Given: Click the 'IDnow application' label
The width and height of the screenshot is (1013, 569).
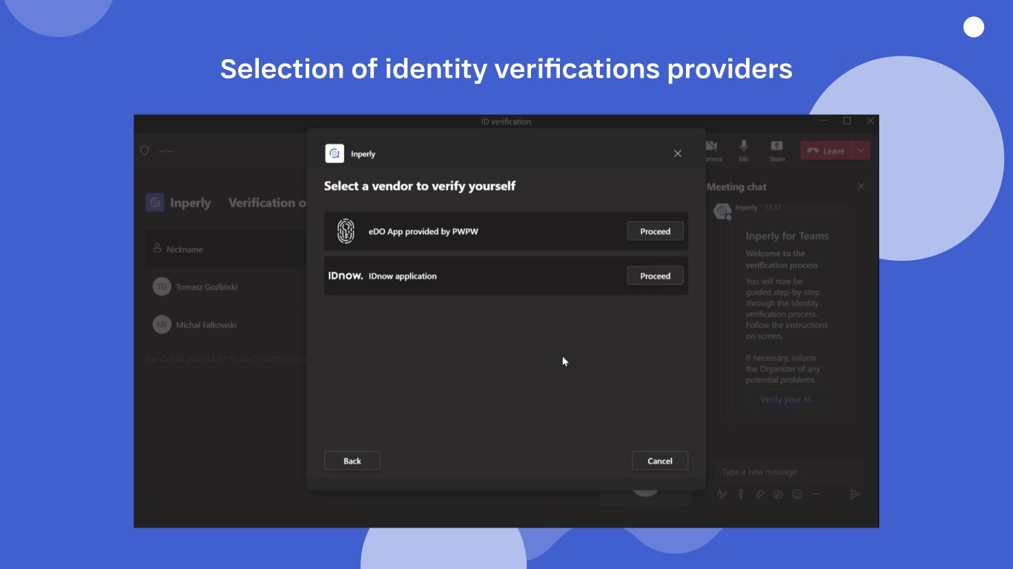Looking at the screenshot, I should [403, 276].
